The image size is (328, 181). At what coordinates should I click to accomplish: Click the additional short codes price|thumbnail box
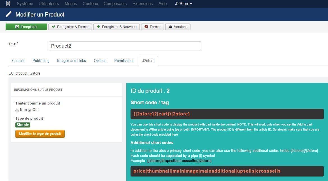click(227, 171)
